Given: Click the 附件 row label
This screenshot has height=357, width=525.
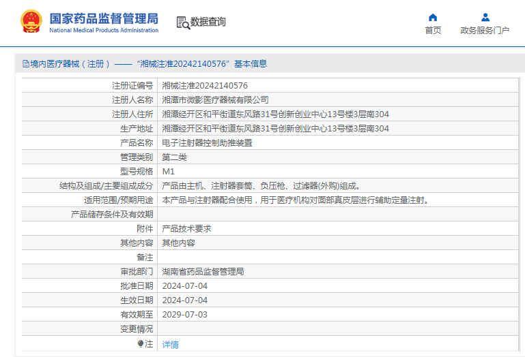Looking at the screenshot, I should pos(145,229).
